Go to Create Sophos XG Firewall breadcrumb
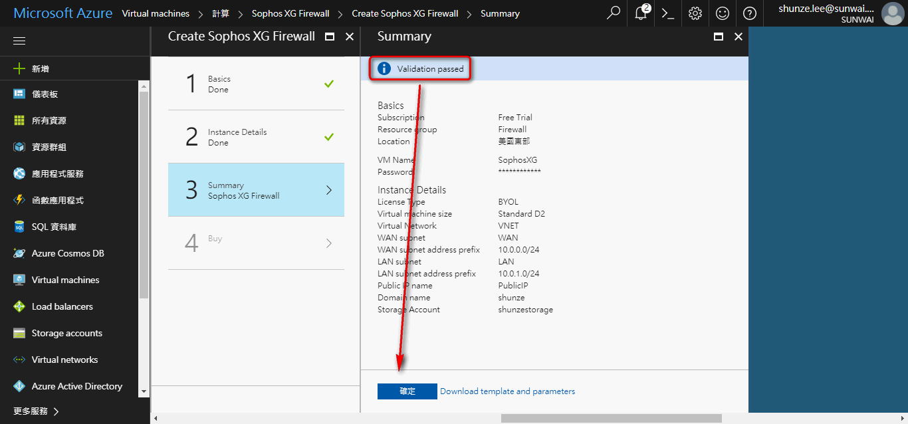This screenshot has width=908, height=424. tap(405, 13)
